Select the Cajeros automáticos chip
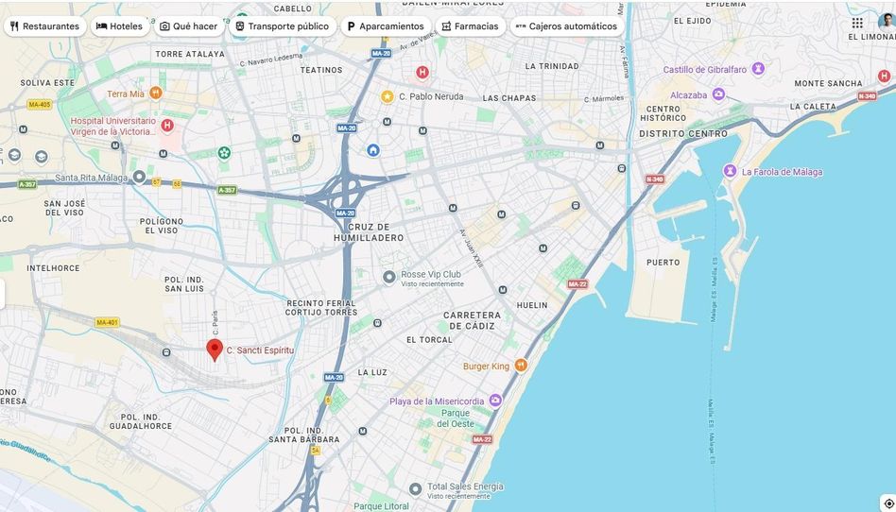 pyautogui.click(x=567, y=26)
